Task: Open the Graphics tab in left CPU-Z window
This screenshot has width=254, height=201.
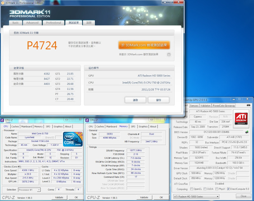Action: pos(58,126)
